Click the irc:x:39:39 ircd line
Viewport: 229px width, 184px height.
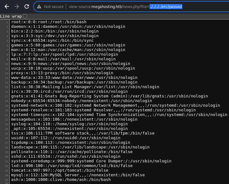(70, 92)
